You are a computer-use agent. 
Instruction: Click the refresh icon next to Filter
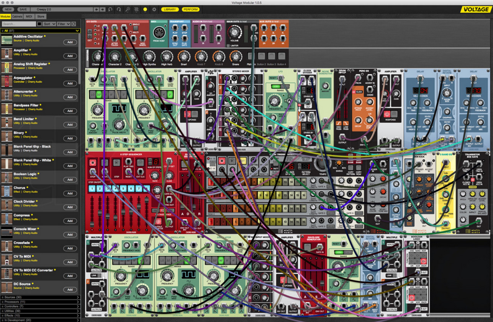(74, 24)
